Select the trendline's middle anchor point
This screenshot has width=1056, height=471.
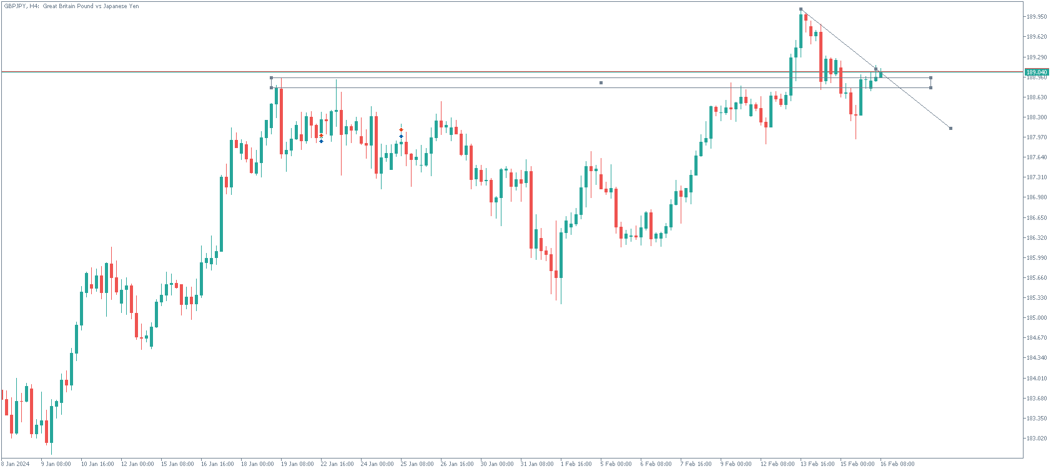[x=876, y=69]
